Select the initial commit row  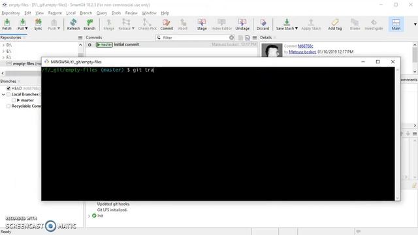[171, 44]
